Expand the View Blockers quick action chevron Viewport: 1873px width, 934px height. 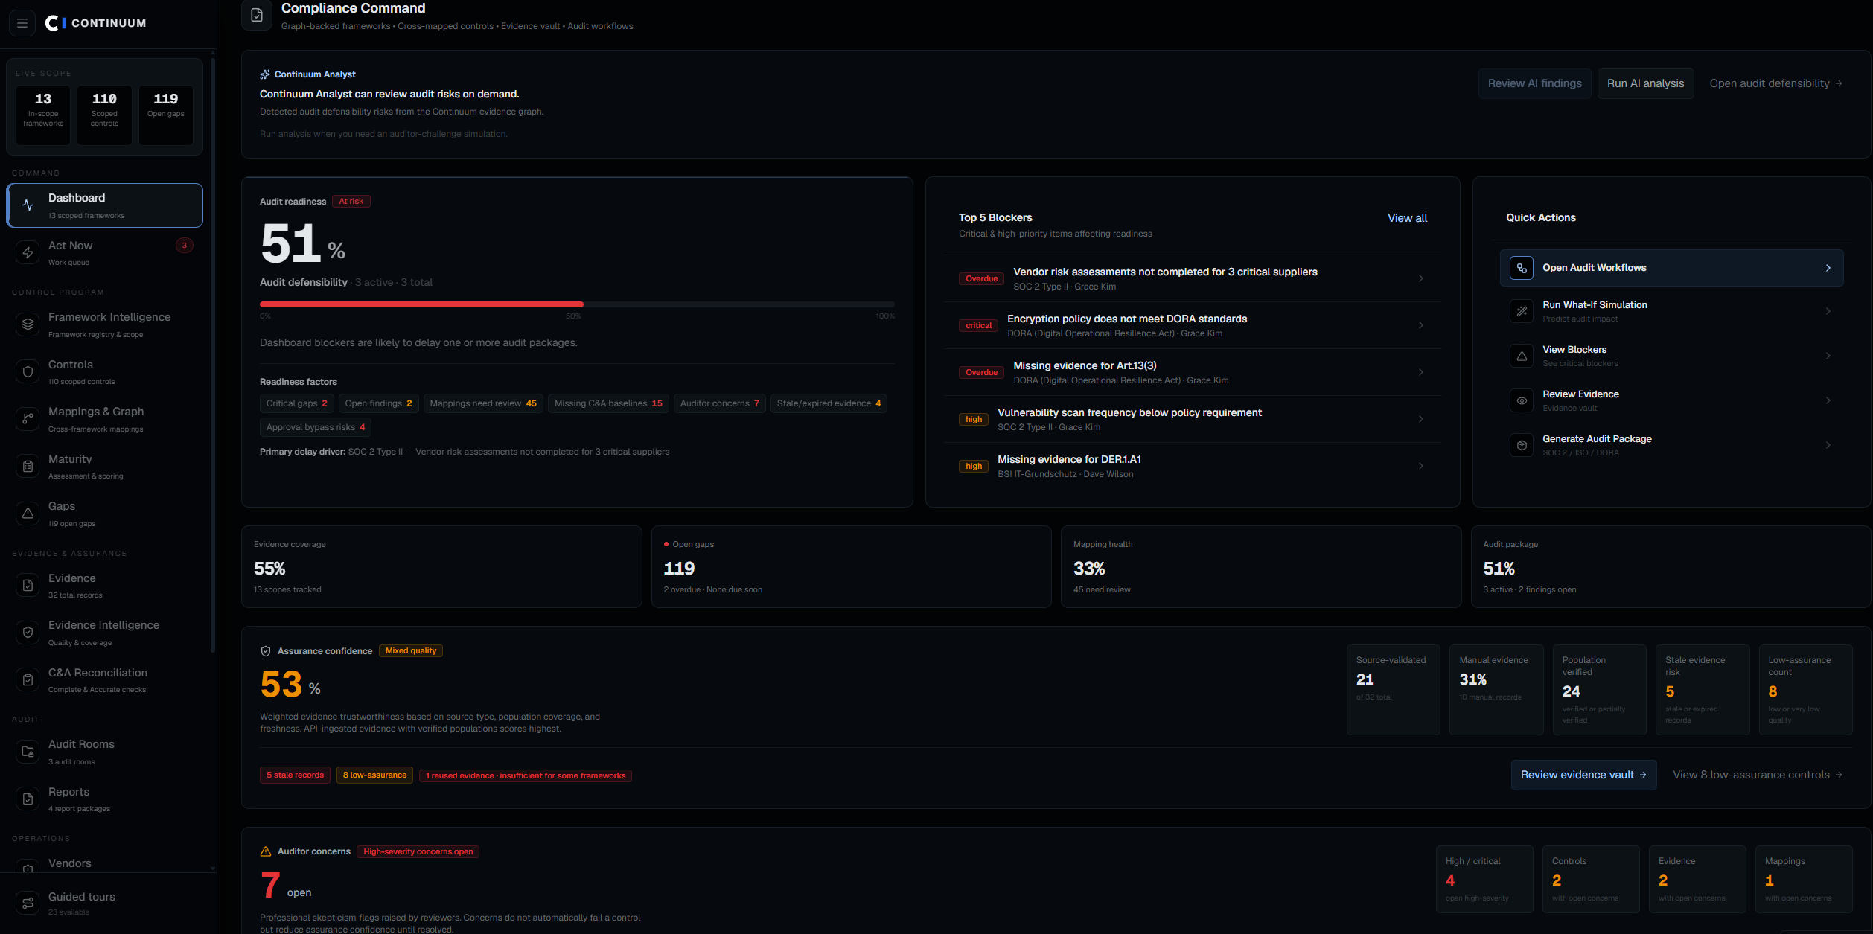point(1828,356)
